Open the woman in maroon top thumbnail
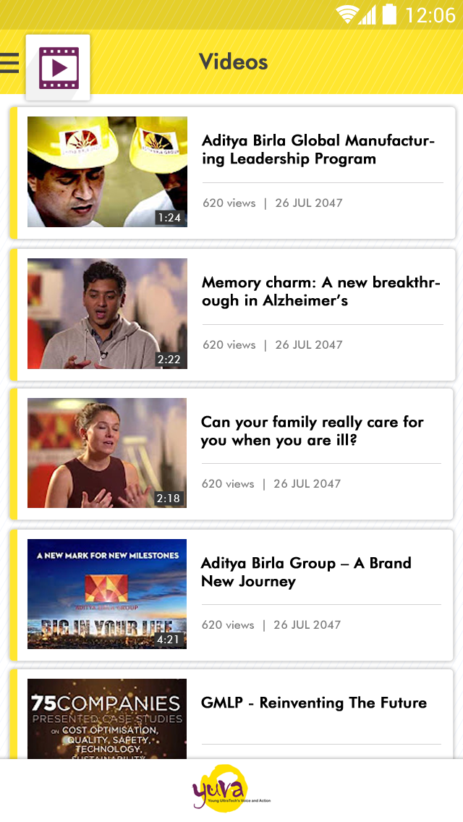This screenshot has height=822, width=463. (x=106, y=452)
